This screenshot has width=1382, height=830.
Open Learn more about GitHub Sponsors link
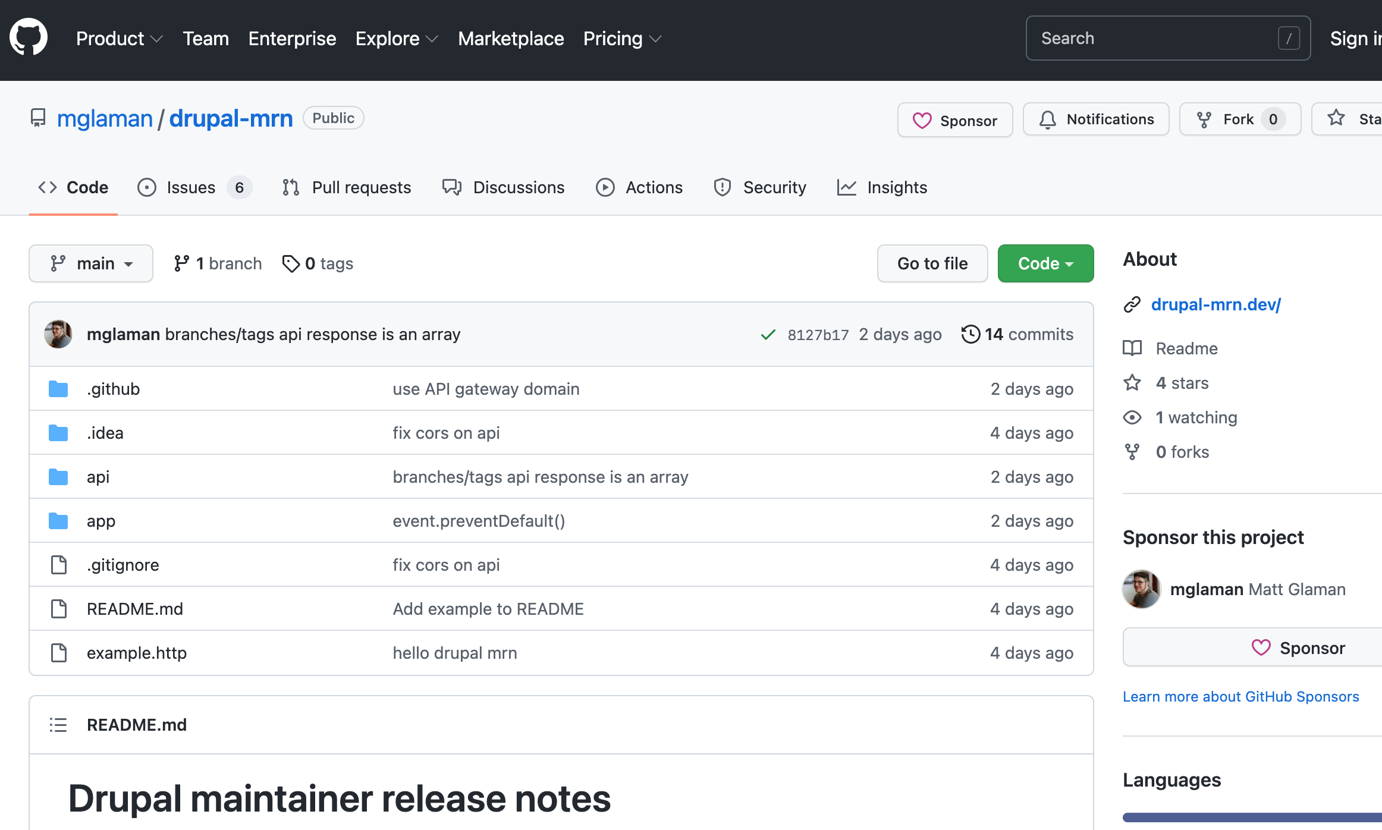[1241, 697]
